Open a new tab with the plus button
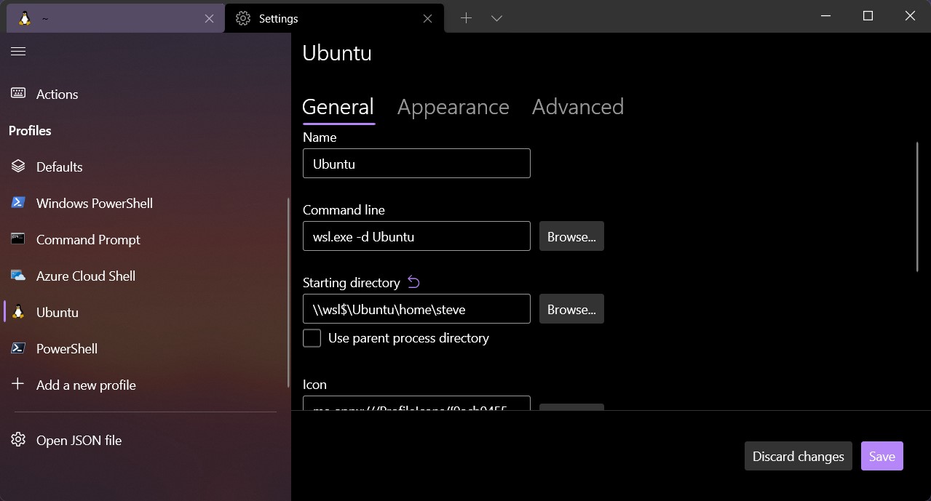Screen dimensions: 931x501 466,18
